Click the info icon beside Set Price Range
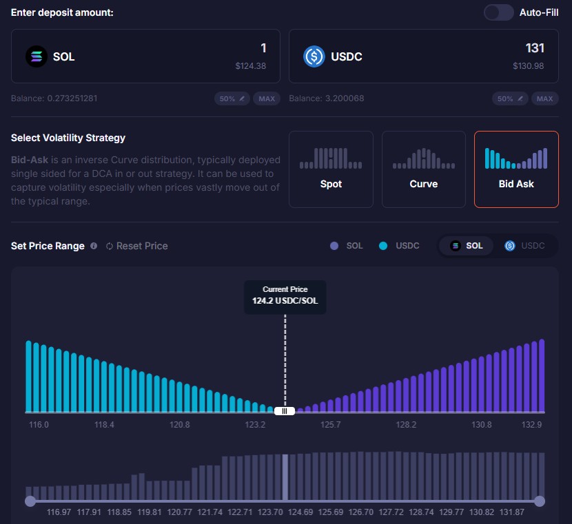The width and height of the screenshot is (572, 524). pyautogui.click(x=94, y=246)
